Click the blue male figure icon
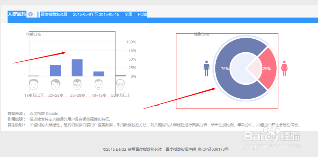This screenshot has height=157, width=318. point(206,69)
